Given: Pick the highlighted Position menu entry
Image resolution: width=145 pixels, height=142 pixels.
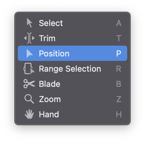Looking at the screenshot, I should tap(72, 53).
